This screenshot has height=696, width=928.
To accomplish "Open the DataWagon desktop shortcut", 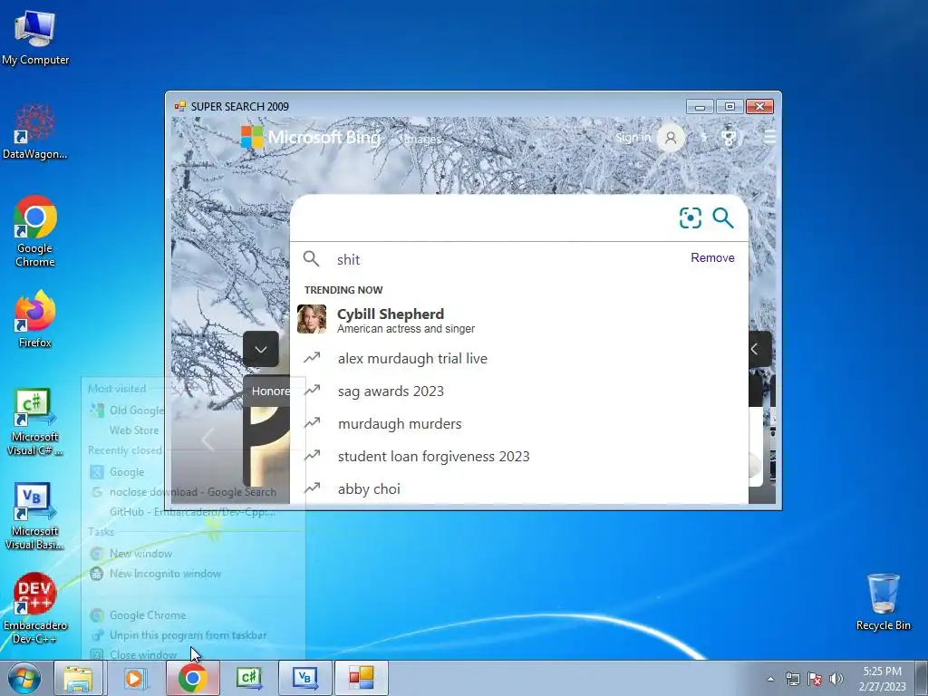I will click(x=35, y=131).
